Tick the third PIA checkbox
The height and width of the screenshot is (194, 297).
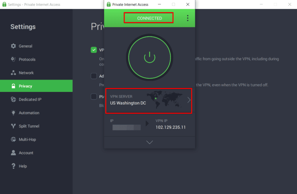coord(94,97)
